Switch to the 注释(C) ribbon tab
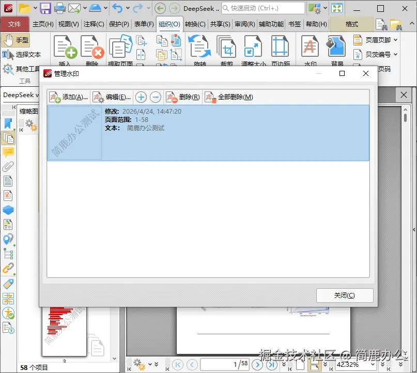The image size is (417, 373). [94, 24]
